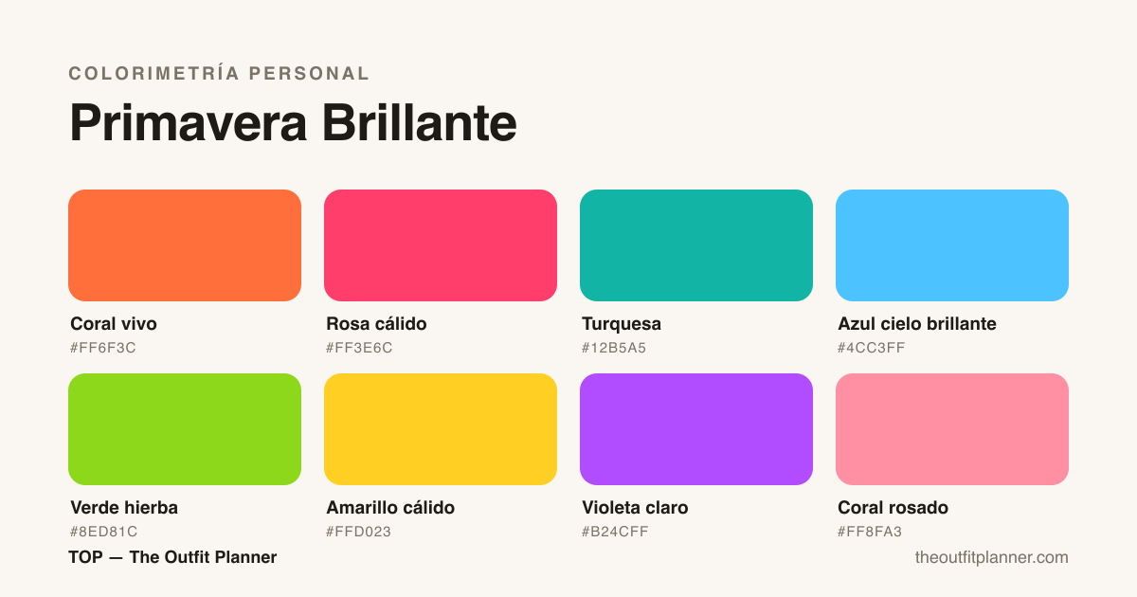Image resolution: width=1137 pixels, height=597 pixels.
Task: Pick the Violeta claro purple swatch
Action: tap(696, 429)
